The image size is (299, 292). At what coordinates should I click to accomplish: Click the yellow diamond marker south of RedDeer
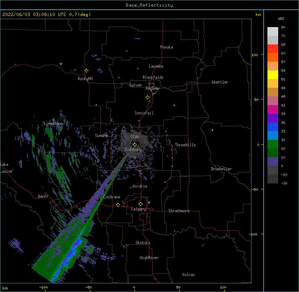point(147,97)
